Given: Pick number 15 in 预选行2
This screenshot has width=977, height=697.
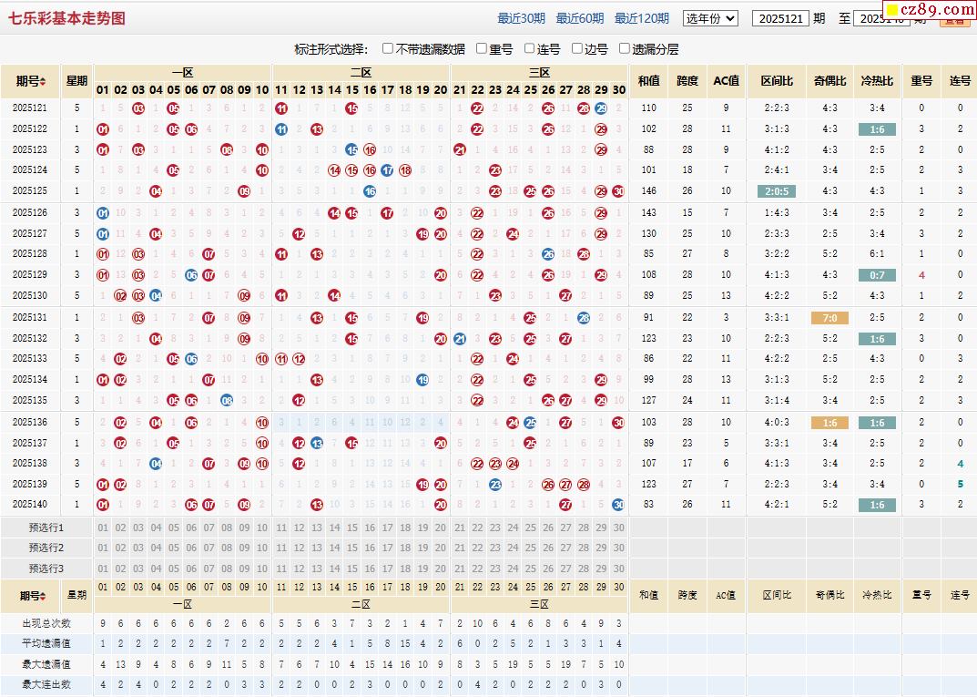Looking at the screenshot, I should (351, 548).
